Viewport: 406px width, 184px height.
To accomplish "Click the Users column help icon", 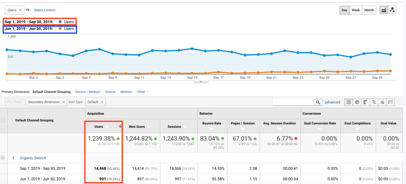I will point(107,126).
